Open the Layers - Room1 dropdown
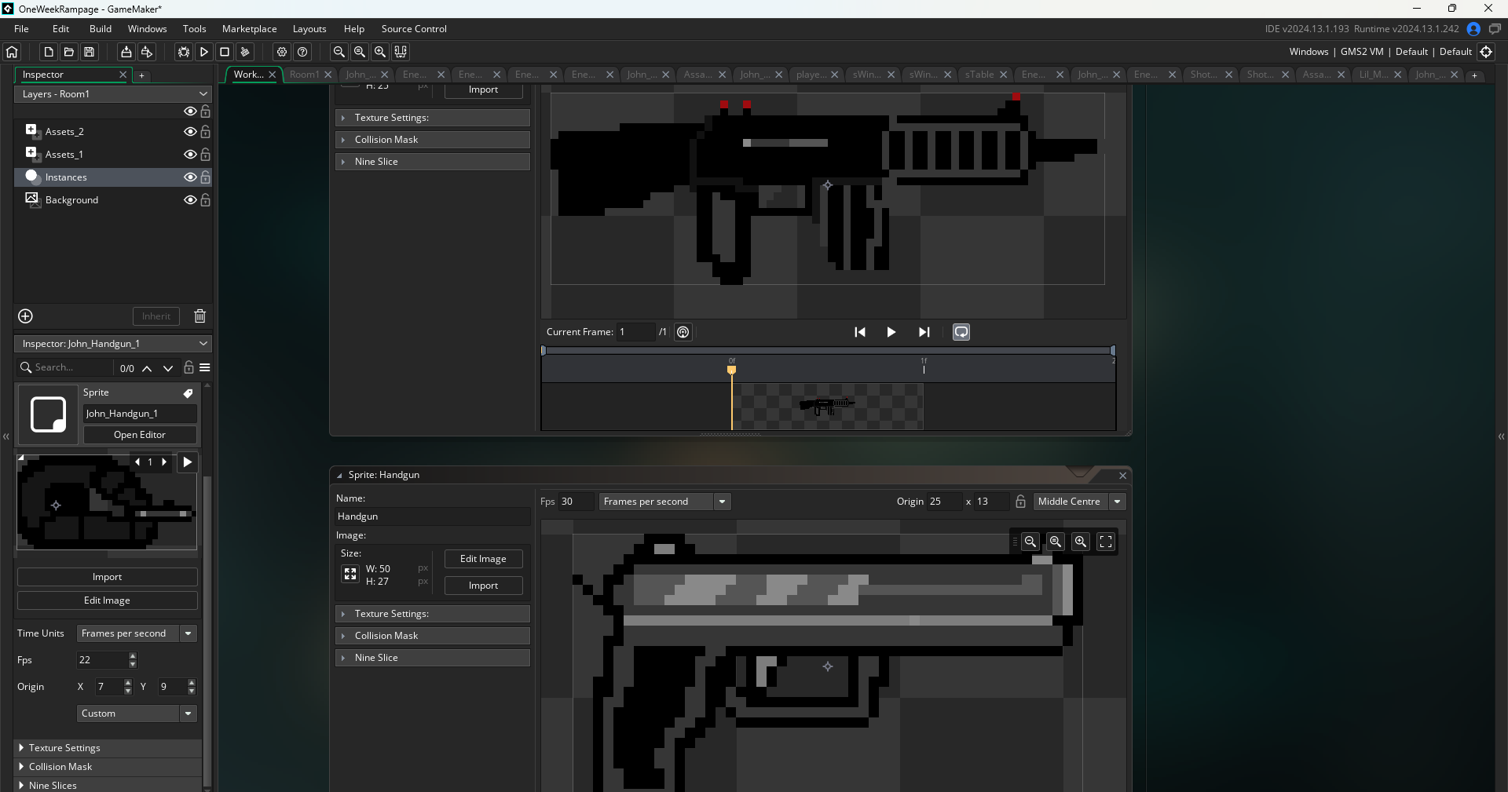This screenshot has width=1508, height=792. [x=113, y=94]
